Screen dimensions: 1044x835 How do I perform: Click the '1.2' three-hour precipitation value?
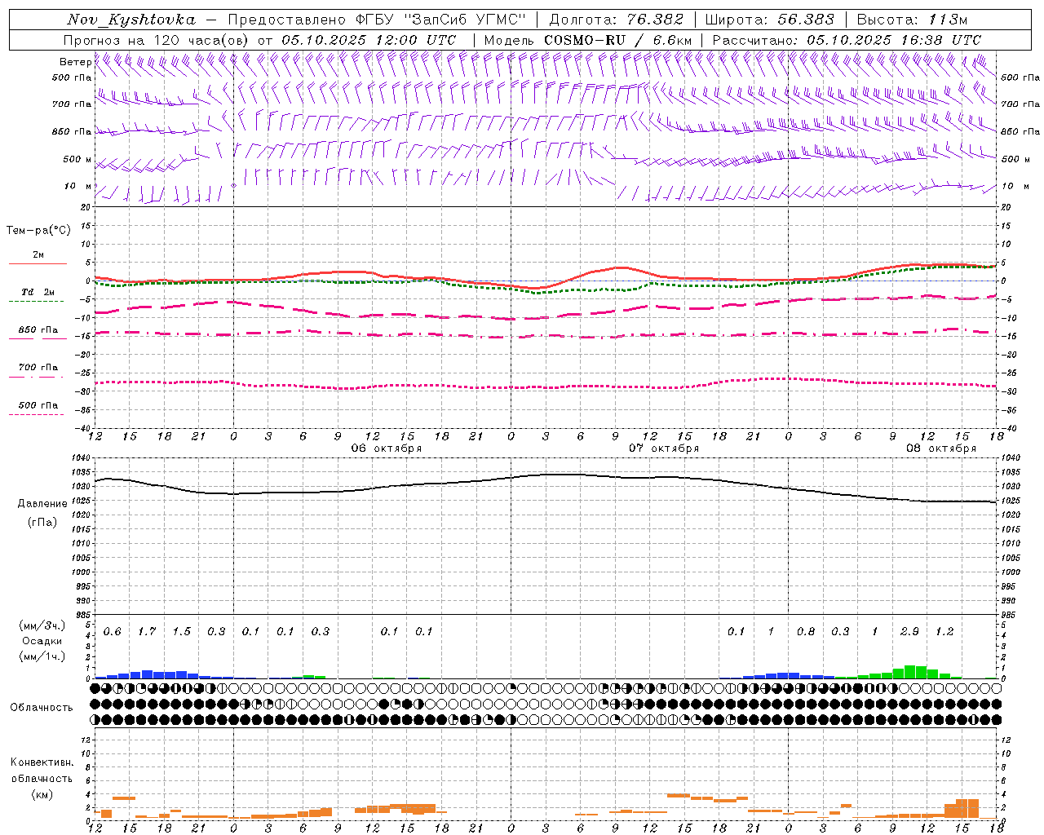[944, 632]
